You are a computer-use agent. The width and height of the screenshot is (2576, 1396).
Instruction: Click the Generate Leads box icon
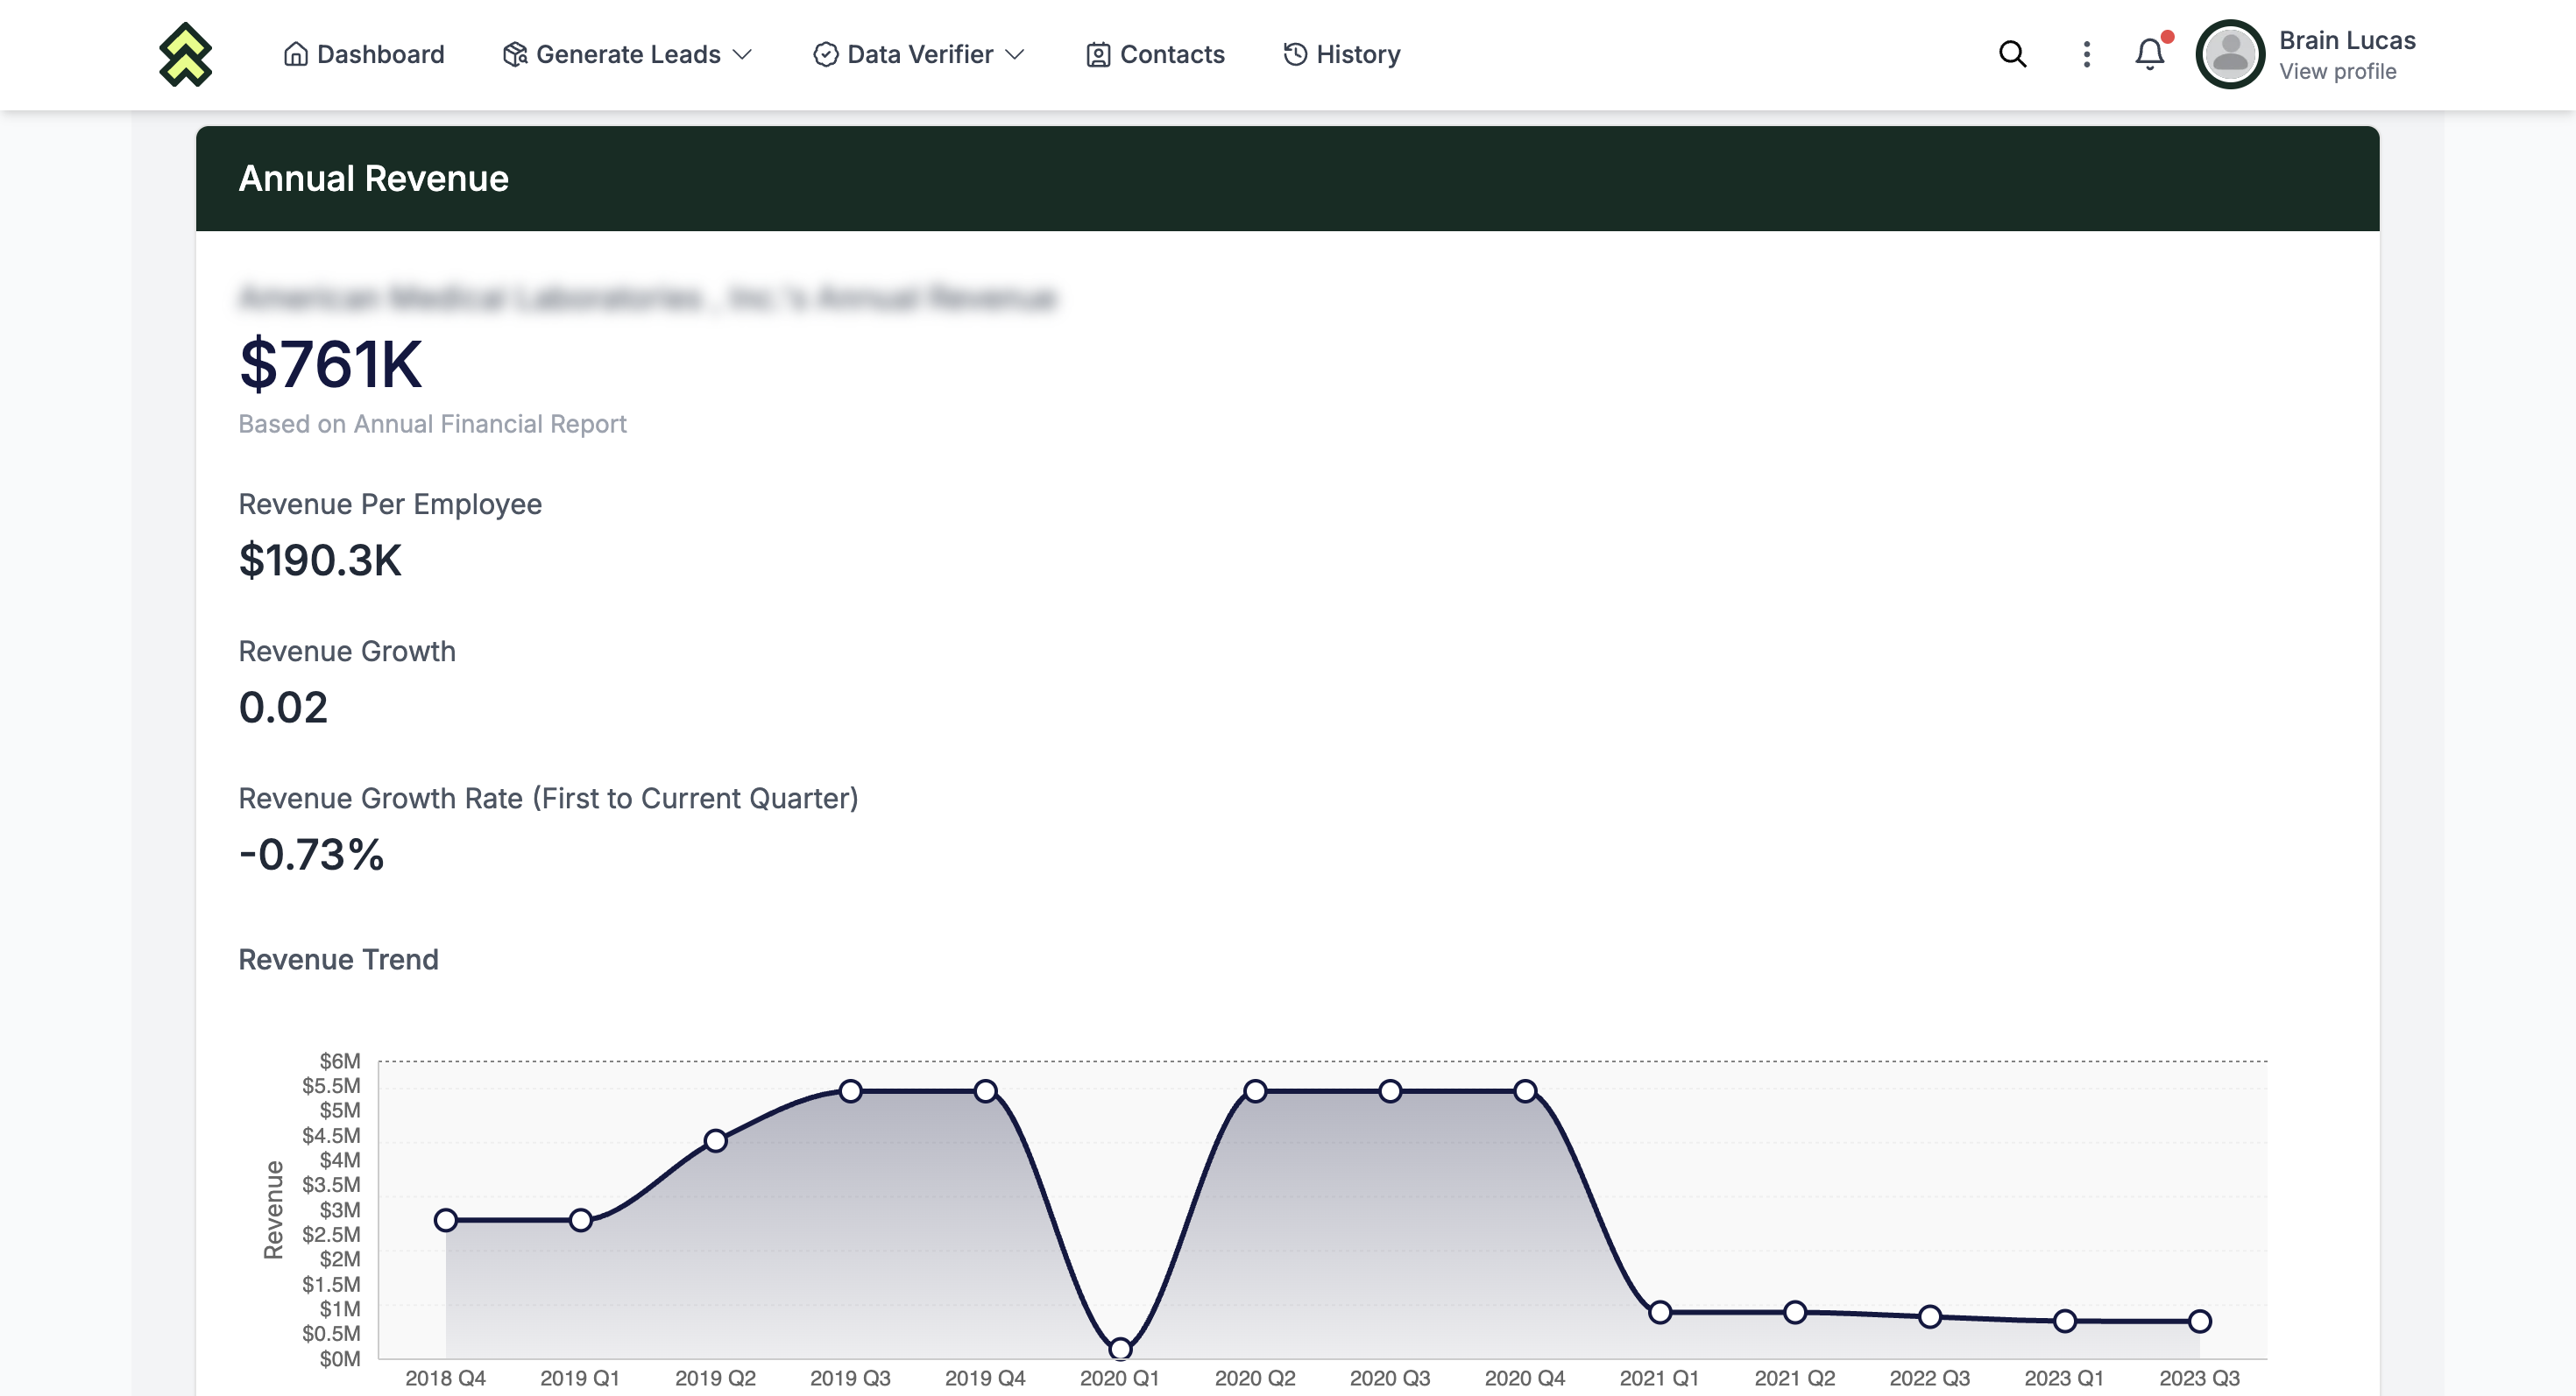click(514, 54)
